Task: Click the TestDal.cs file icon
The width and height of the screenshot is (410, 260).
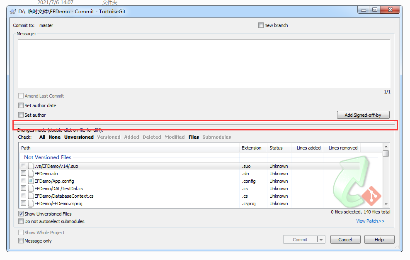Action: 31,189
